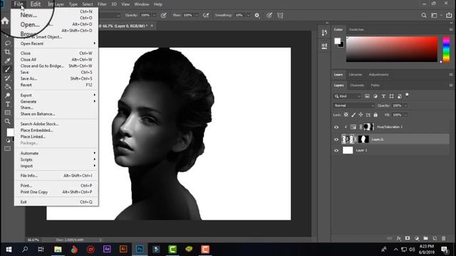Open the workspace switcher icon
456x256 pixels.
click(434, 16)
